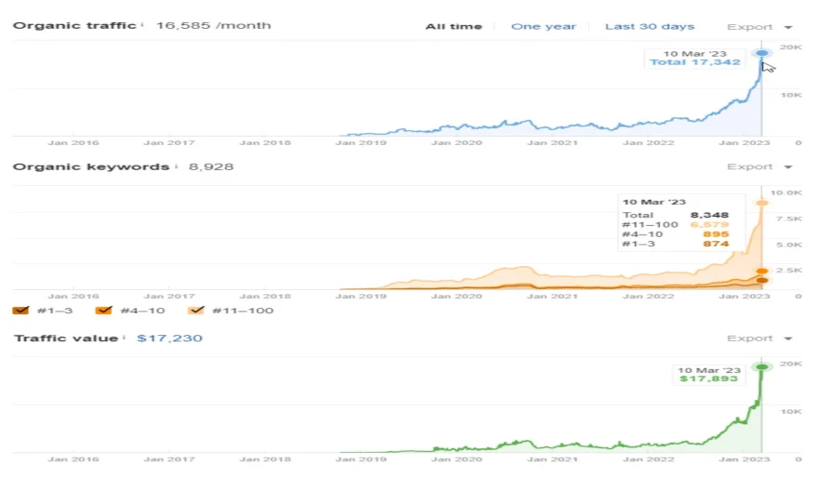Screen dimensions: 819x478
Task: Open the Export dropdown for Organic traffic
Action: coord(759,27)
